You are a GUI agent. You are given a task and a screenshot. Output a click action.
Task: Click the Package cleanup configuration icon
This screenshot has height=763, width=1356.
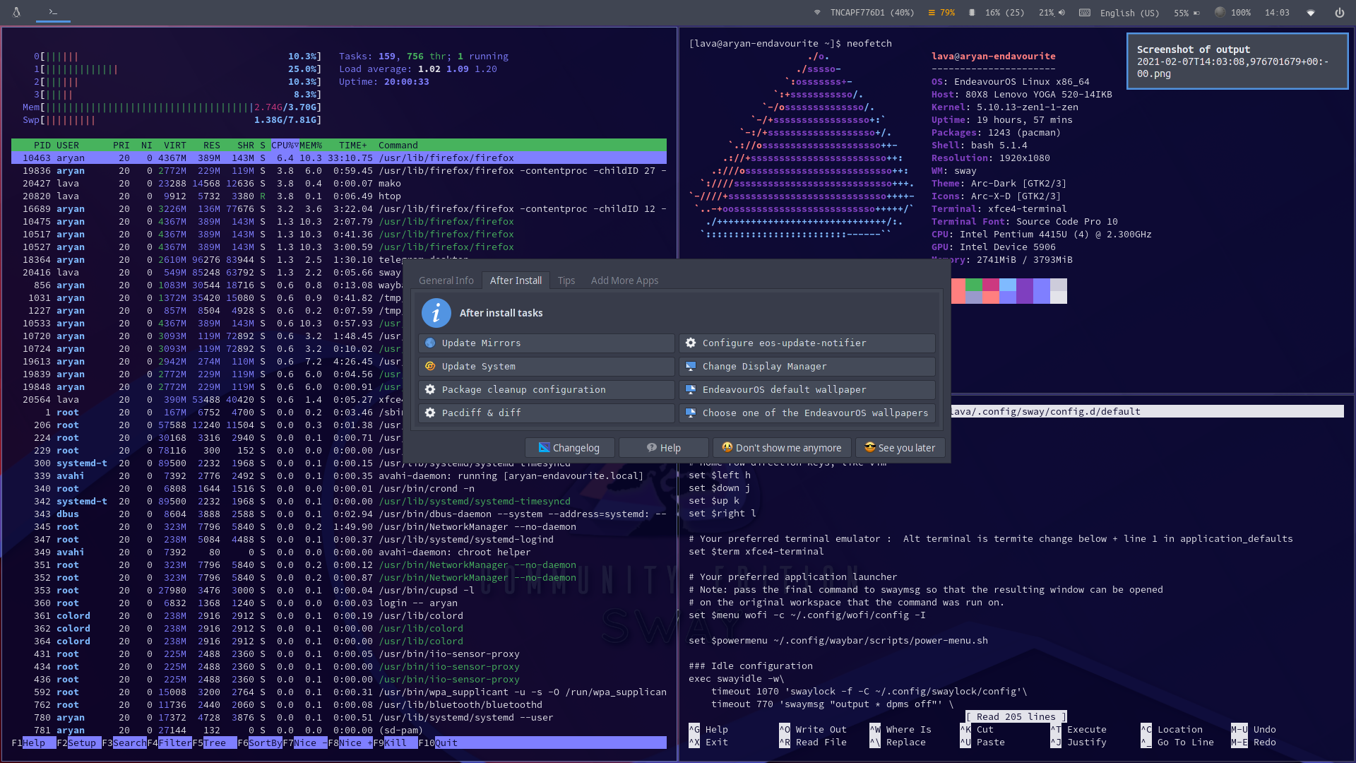(x=430, y=389)
